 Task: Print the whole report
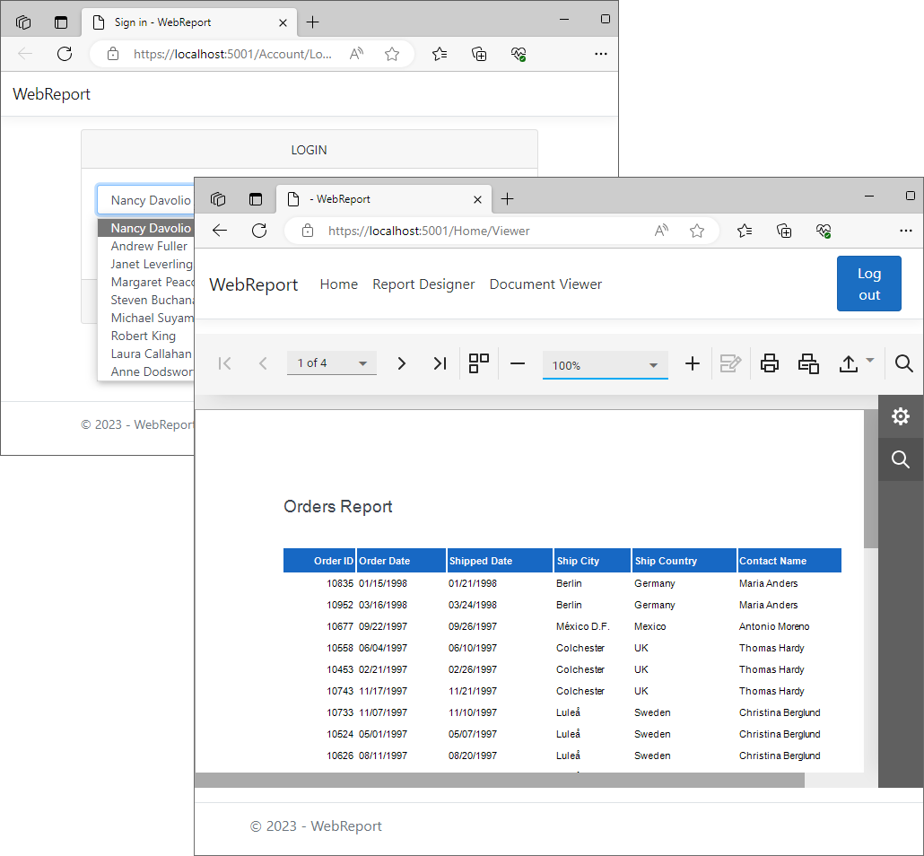point(769,363)
